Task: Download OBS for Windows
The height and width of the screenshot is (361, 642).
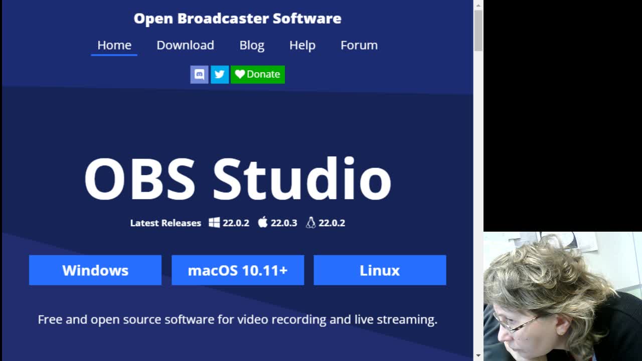Action: pos(95,270)
